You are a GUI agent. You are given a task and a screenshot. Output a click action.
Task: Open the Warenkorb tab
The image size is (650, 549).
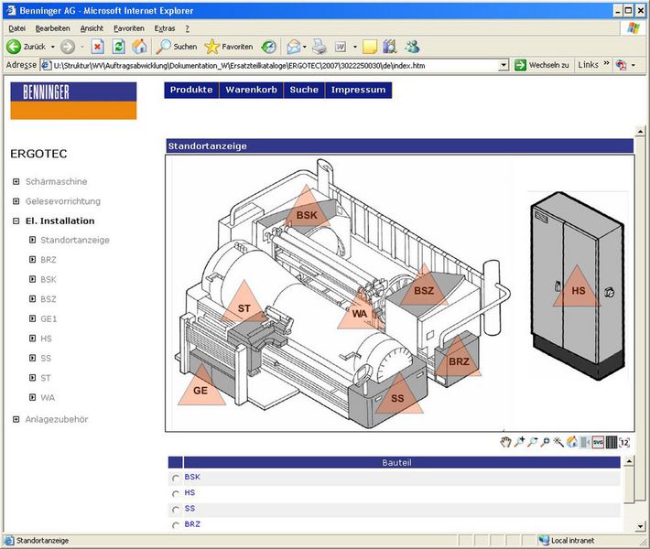251,90
